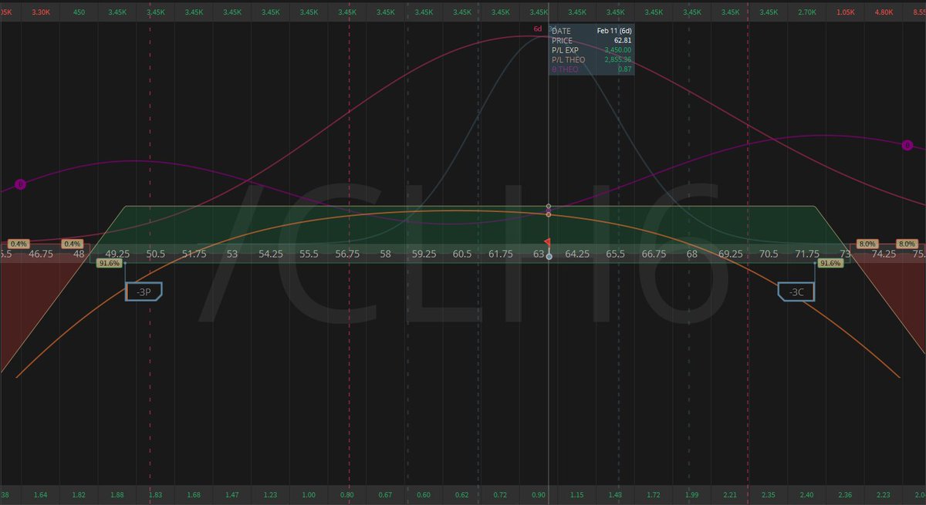Click the red current price flag marker
Screen dimensions: 926x505
(x=548, y=242)
